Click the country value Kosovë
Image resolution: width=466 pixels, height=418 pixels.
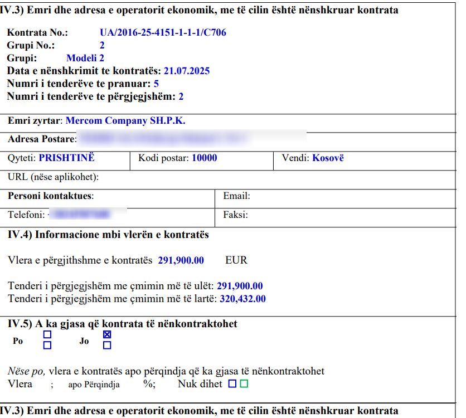[x=328, y=158]
